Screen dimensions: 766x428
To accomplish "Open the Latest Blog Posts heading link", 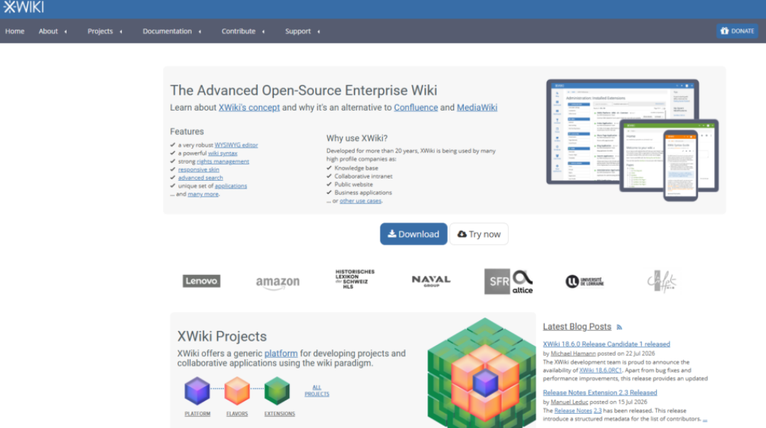I will pyautogui.click(x=577, y=327).
